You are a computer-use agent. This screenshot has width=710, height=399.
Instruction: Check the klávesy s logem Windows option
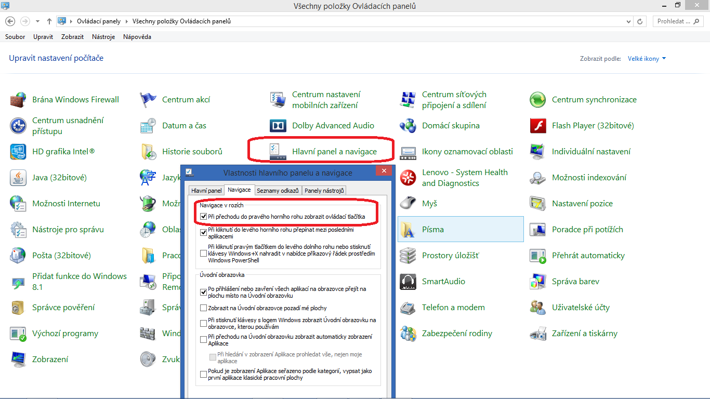click(x=203, y=324)
